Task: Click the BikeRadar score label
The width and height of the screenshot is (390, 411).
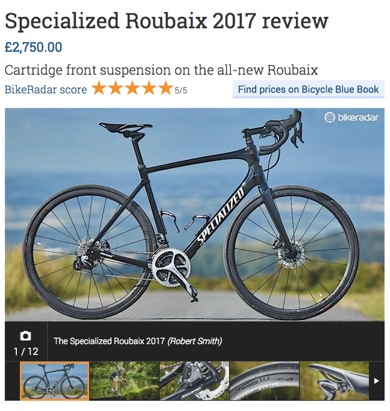Action: tap(46, 90)
